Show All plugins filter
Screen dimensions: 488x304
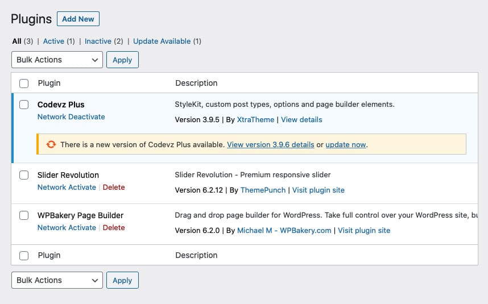tap(16, 41)
